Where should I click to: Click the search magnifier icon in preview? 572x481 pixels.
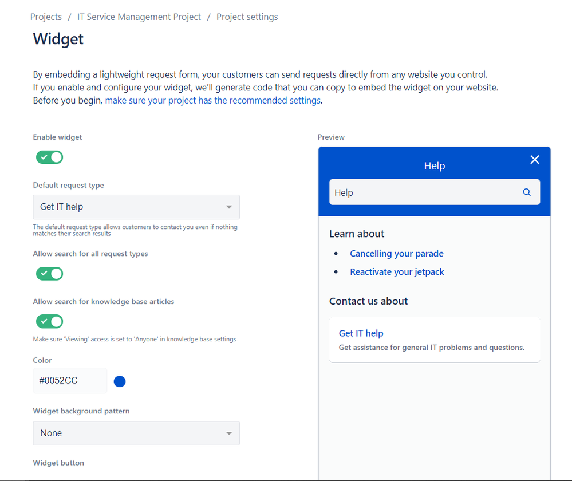[x=526, y=192]
